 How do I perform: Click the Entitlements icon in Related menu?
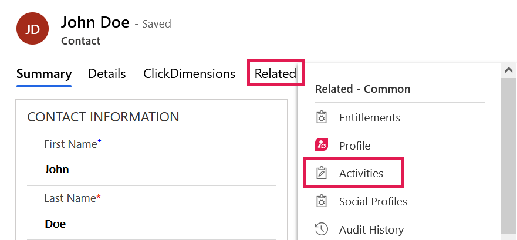(x=321, y=117)
